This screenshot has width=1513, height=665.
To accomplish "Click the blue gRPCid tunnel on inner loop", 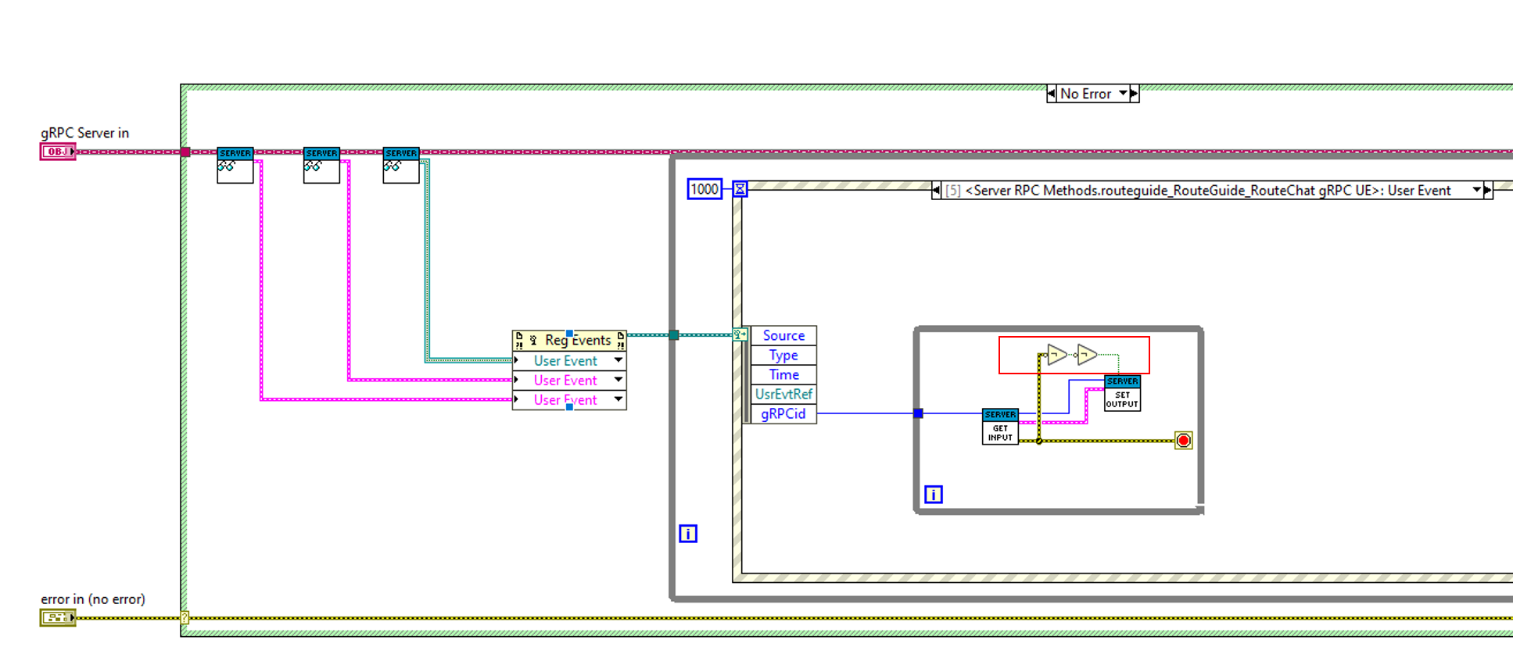I will tap(919, 413).
